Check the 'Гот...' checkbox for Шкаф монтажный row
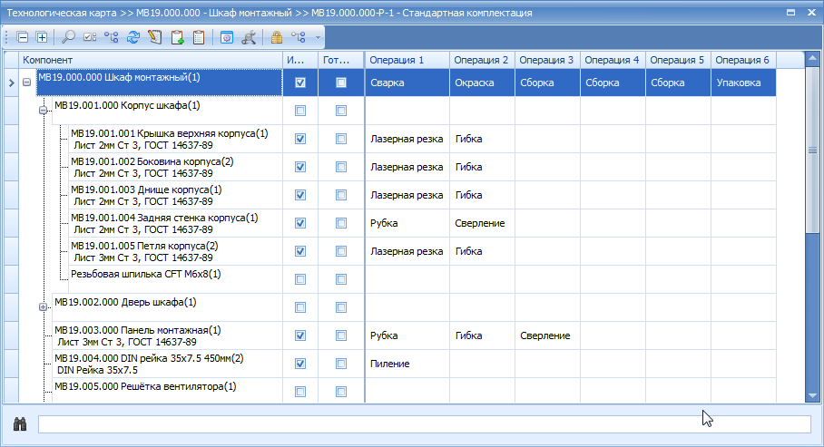Viewport: 824px width, 447px height. point(341,83)
